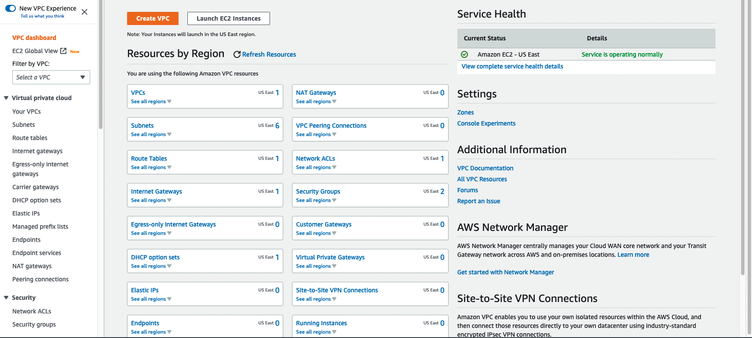The image size is (752, 338).
Task: Expand See all regions under Security Groups
Action: pyautogui.click(x=316, y=200)
